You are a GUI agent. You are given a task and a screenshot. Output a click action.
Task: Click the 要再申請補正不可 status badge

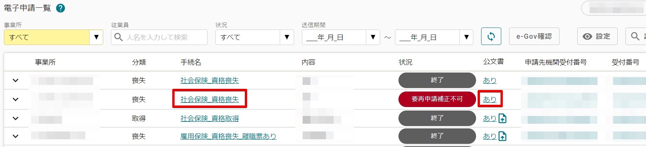[437, 99]
